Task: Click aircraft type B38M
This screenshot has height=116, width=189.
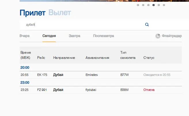Action: coord(124,90)
